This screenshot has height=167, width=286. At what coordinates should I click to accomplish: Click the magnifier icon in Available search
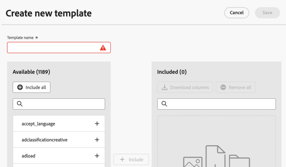point(20,104)
